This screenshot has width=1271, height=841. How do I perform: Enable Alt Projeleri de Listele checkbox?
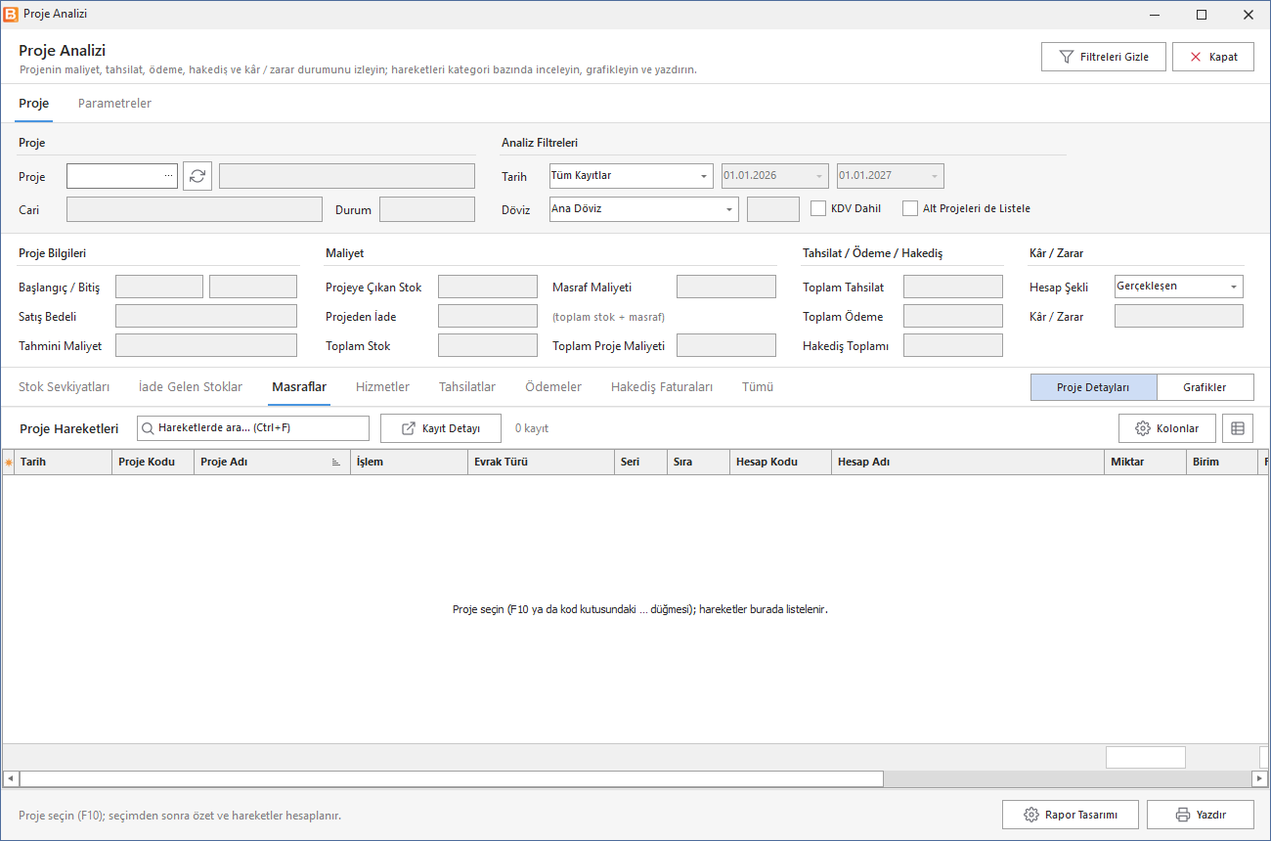pos(910,208)
